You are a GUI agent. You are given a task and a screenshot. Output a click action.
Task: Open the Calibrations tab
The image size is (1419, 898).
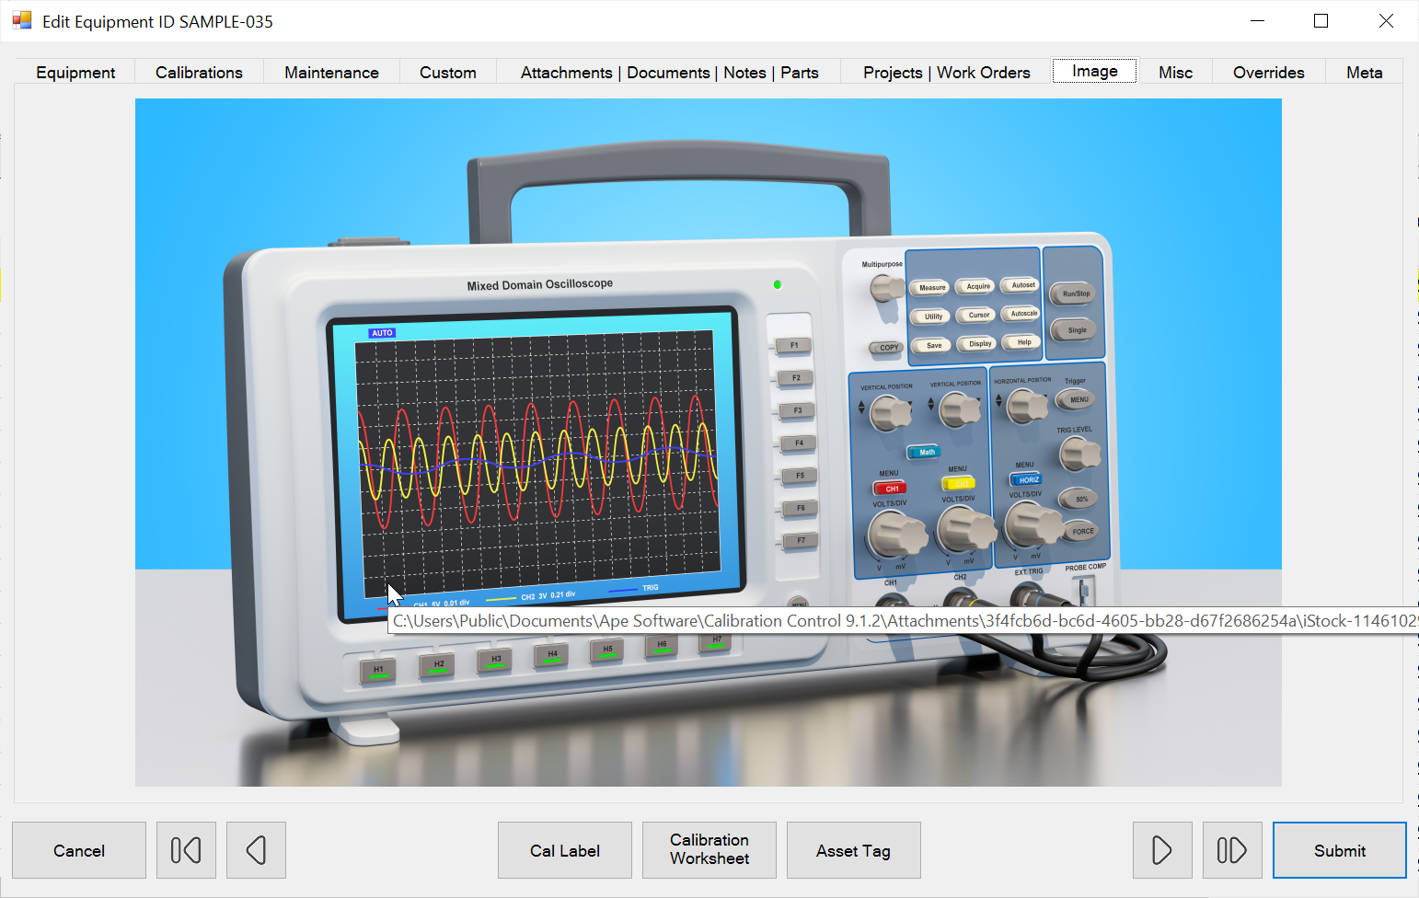tap(199, 72)
